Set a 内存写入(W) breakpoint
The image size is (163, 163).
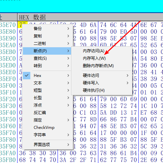[102, 58]
